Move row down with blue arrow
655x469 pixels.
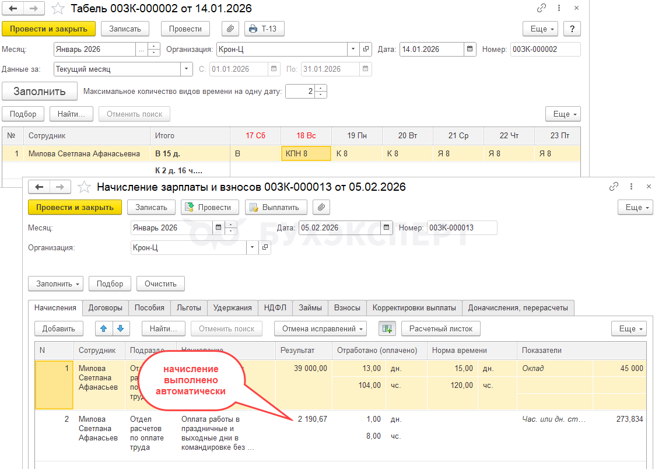click(x=120, y=328)
